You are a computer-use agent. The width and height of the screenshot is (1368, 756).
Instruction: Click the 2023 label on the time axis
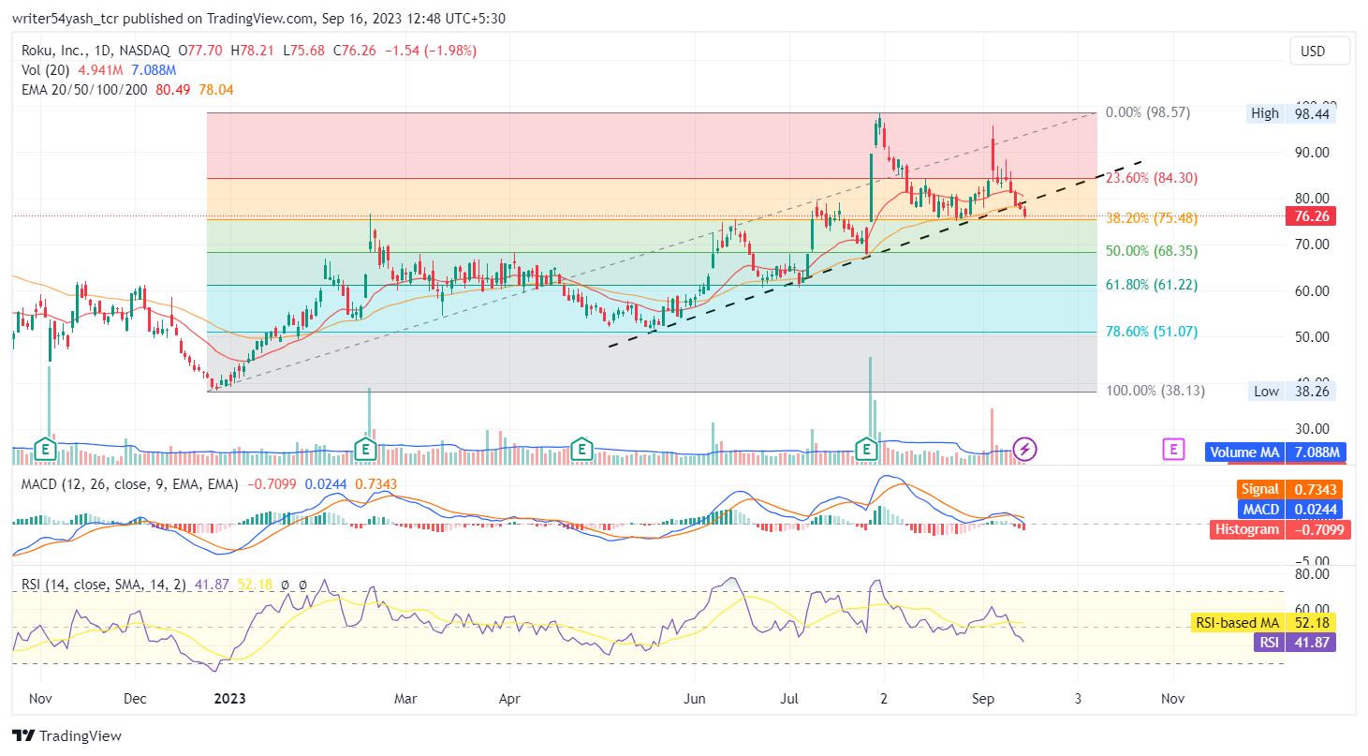tap(230, 698)
